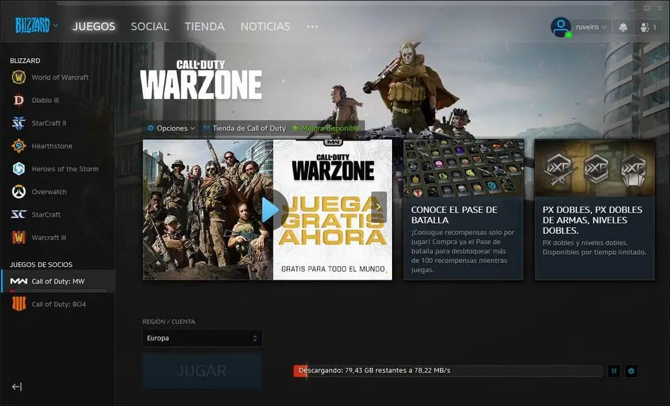This screenshot has width=670, height=406.
Task: Open the Blizzard logo menu
Action: click(36, 25)
